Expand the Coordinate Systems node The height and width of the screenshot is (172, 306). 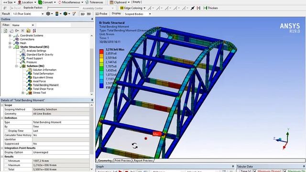(x=10, y=35)
